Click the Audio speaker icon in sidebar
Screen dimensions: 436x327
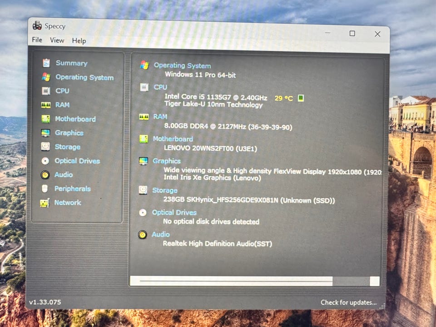coord(45,175)
